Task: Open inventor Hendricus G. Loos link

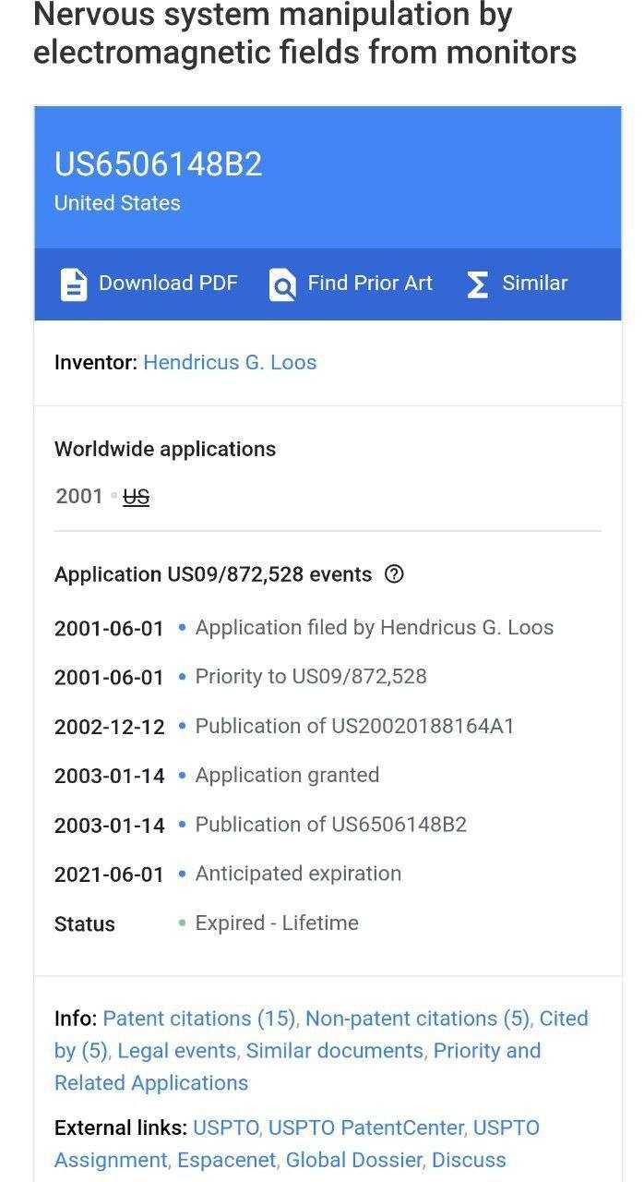Action: [x=230, y=362]
